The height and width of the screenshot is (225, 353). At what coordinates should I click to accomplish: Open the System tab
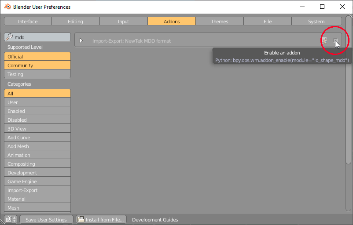click(x=316, y=22)
